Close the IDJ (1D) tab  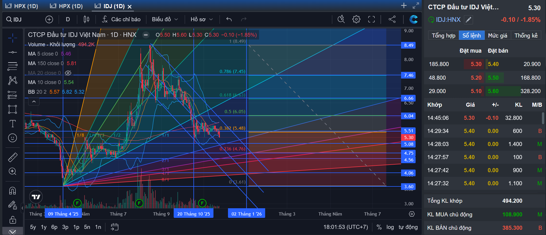coord(130,7)
